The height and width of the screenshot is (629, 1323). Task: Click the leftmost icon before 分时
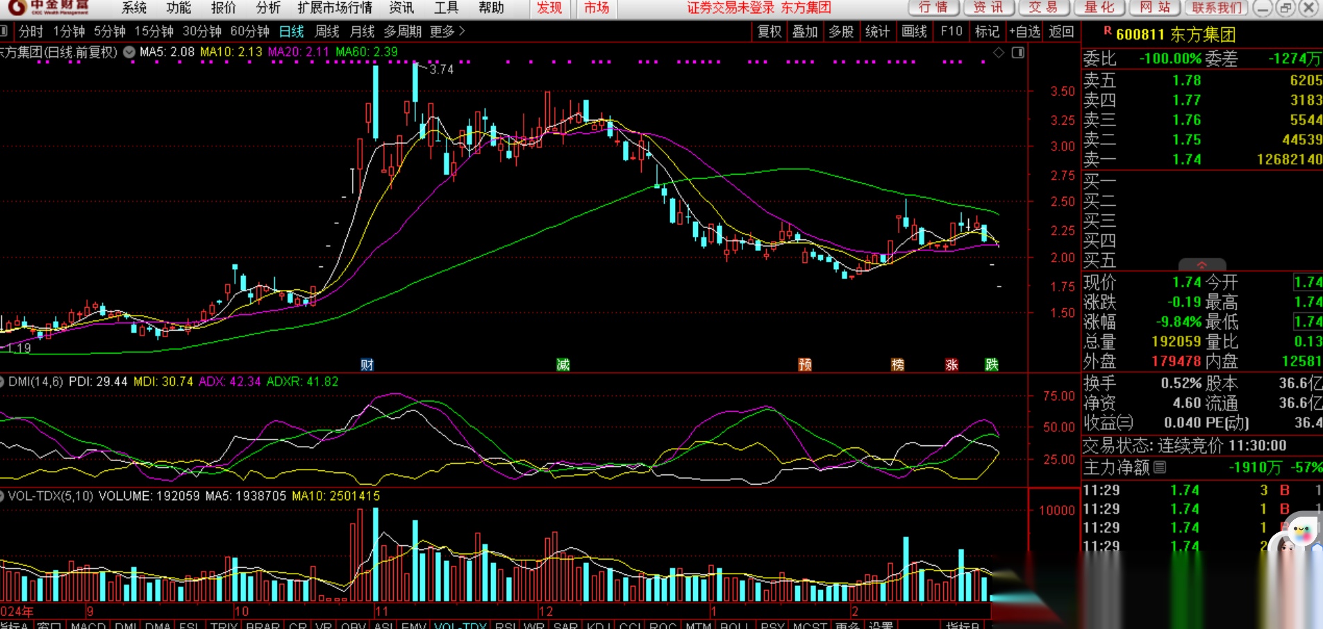tap(3, 31)
